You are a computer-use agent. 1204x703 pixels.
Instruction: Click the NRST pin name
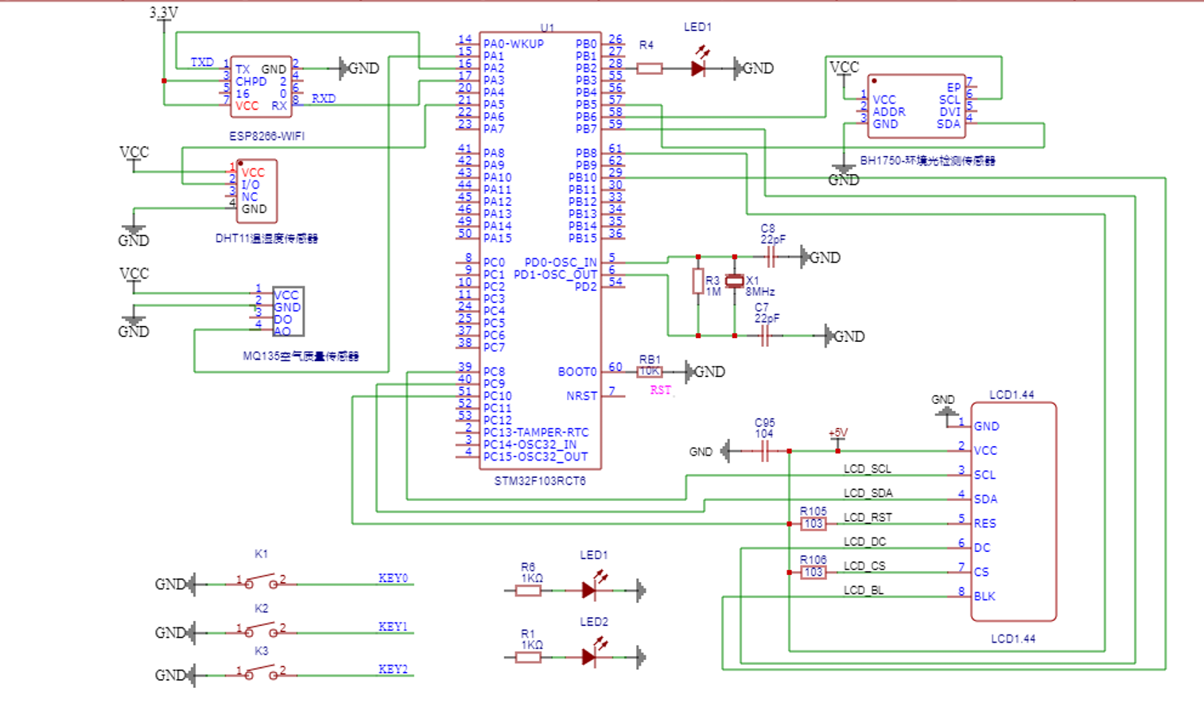coord(582,396)
